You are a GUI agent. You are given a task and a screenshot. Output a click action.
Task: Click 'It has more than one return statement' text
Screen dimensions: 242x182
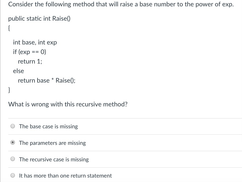click(x=65, y=176)
